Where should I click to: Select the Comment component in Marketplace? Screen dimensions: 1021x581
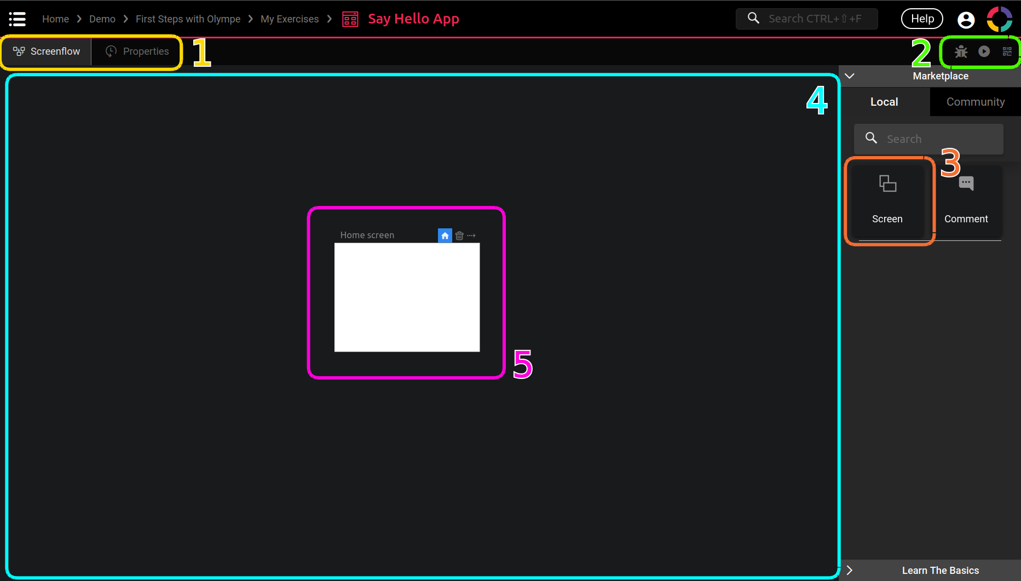(966, 200)
